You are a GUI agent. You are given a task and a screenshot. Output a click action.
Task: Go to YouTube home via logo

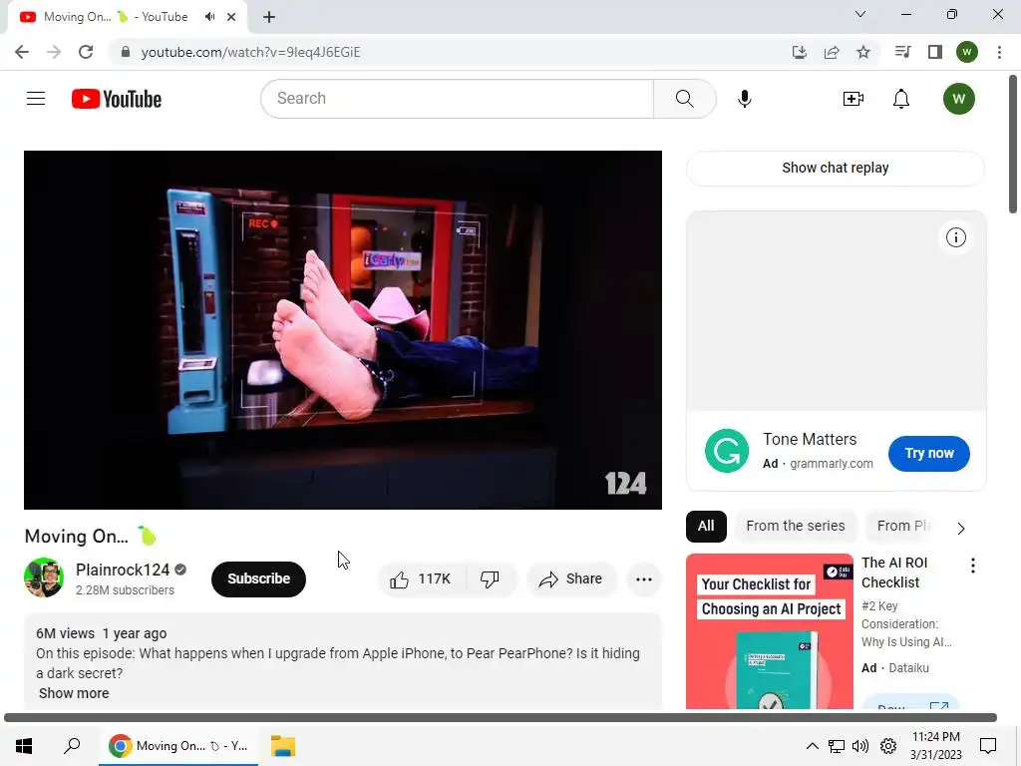(x=117, y=99)
